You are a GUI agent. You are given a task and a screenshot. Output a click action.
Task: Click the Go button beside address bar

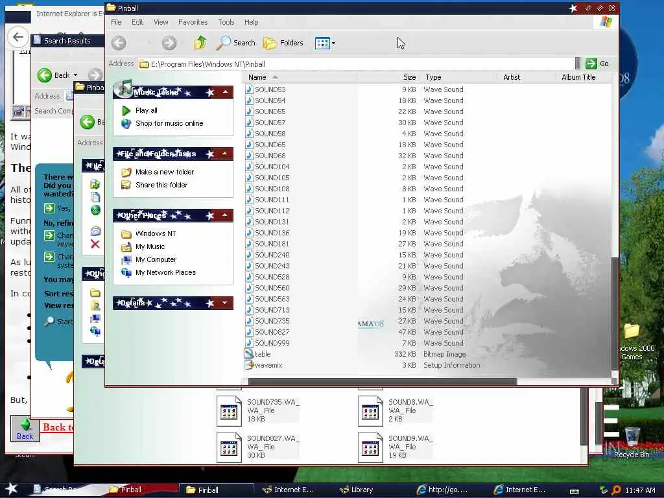597,64
